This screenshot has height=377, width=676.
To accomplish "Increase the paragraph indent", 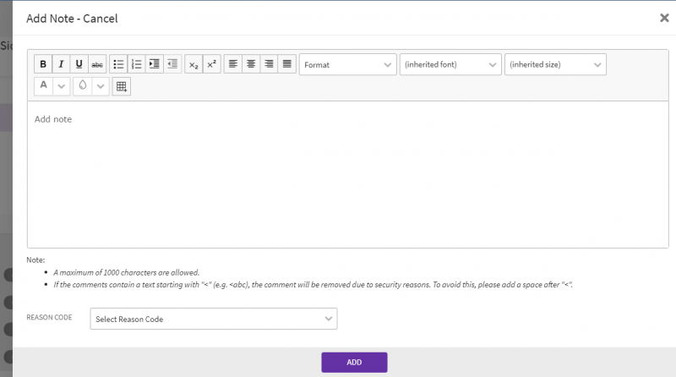I will (154, 64).
